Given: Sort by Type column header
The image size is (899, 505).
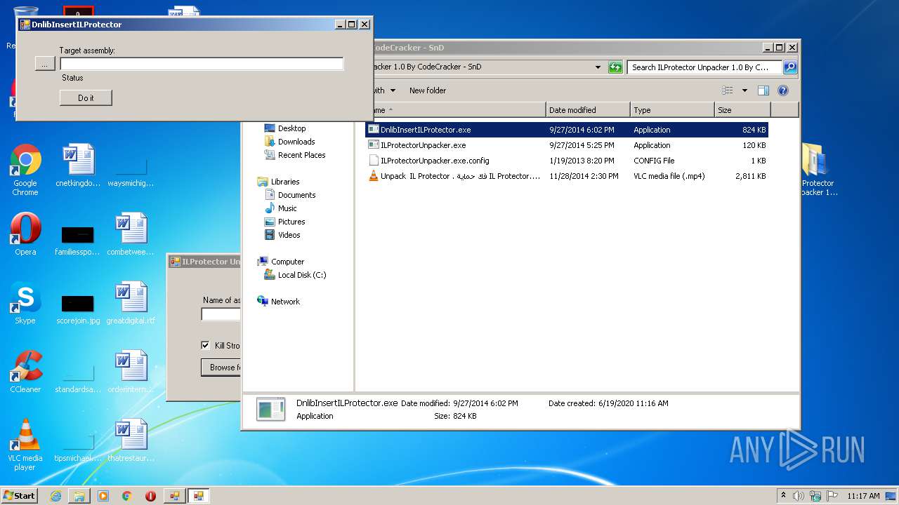Looking at the screenshot, I should tap(672, 110).
